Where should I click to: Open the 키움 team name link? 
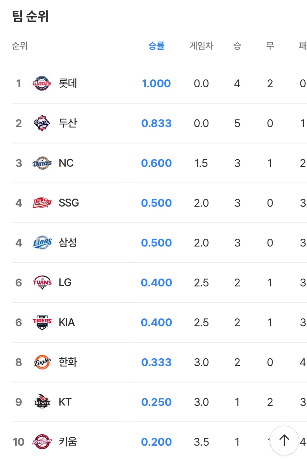pyautogui.click(x=68, y=442)
